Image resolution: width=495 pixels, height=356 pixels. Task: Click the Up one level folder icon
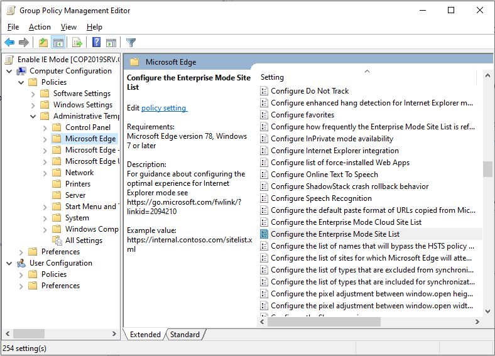(x=43, y=42)
